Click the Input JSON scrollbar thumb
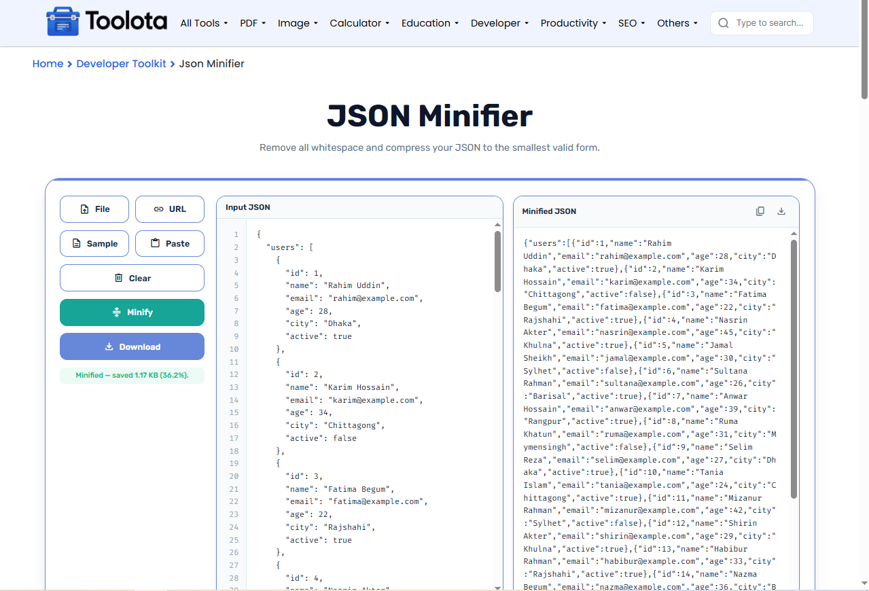The width and height of the screenshot is (869, 591). pos(497,262)
